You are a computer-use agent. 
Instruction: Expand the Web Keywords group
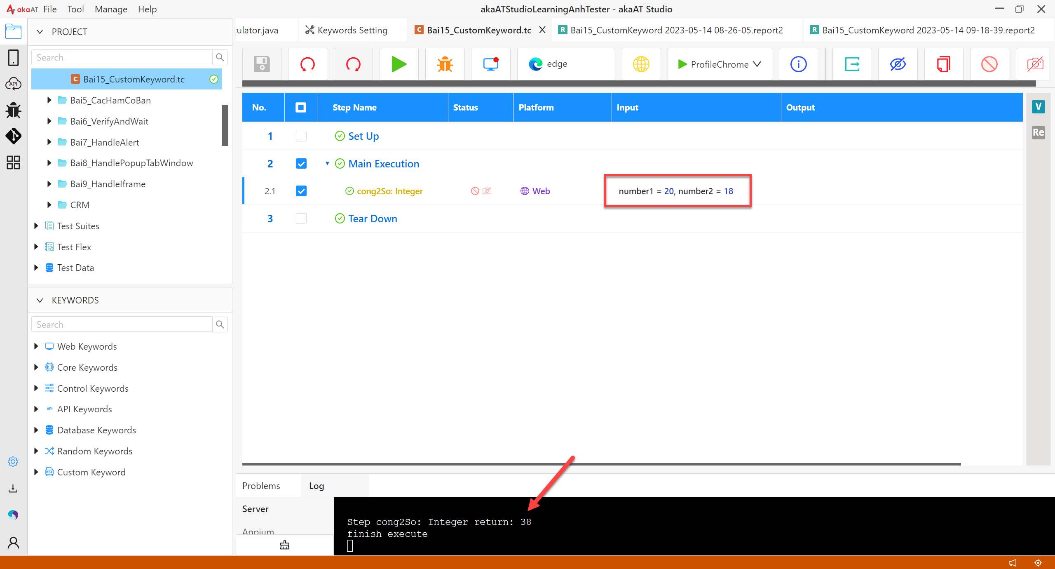(36, 346)
